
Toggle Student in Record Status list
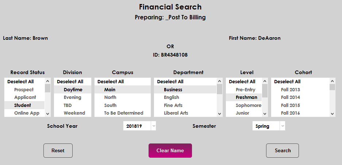tap(23, 105)
